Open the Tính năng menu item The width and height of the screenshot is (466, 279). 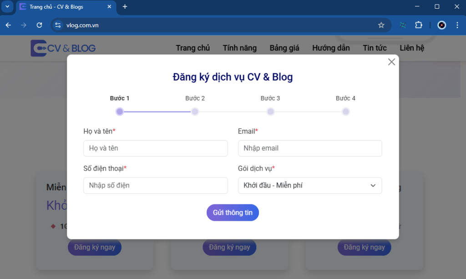(x=239, y=48)
